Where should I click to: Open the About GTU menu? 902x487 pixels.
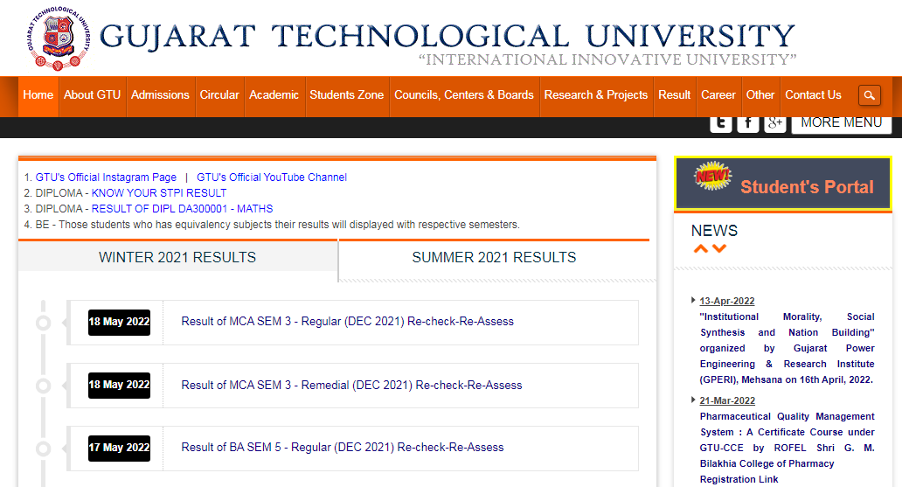(92, 95)
